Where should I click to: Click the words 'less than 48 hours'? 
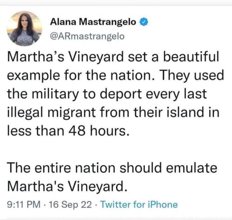pos(68,131)
